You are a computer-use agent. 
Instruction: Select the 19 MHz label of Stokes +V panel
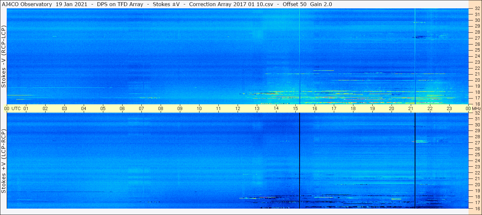tap(477, 191)
